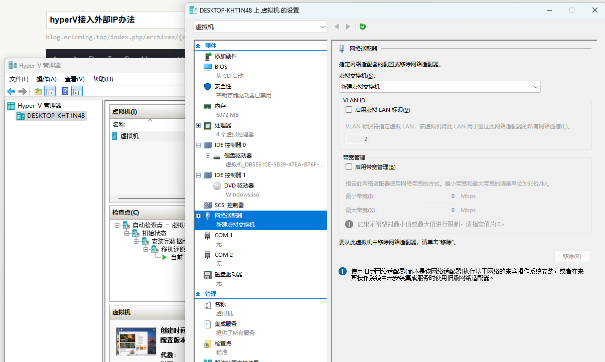Select the 集成服务 management item

click(226, 324)
